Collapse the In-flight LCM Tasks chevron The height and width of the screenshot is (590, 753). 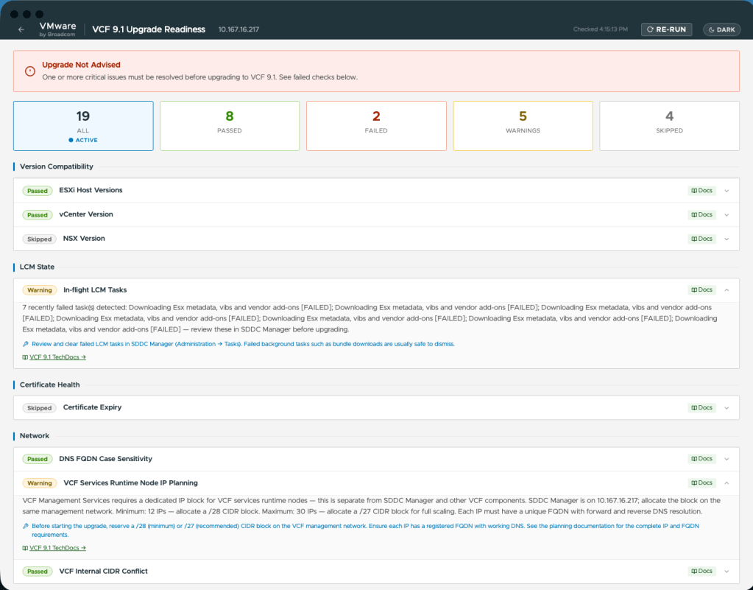(x=727, y=289)
